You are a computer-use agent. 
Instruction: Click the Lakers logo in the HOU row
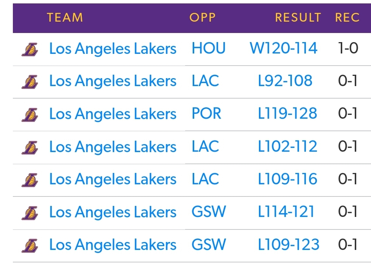coord(30,50)
